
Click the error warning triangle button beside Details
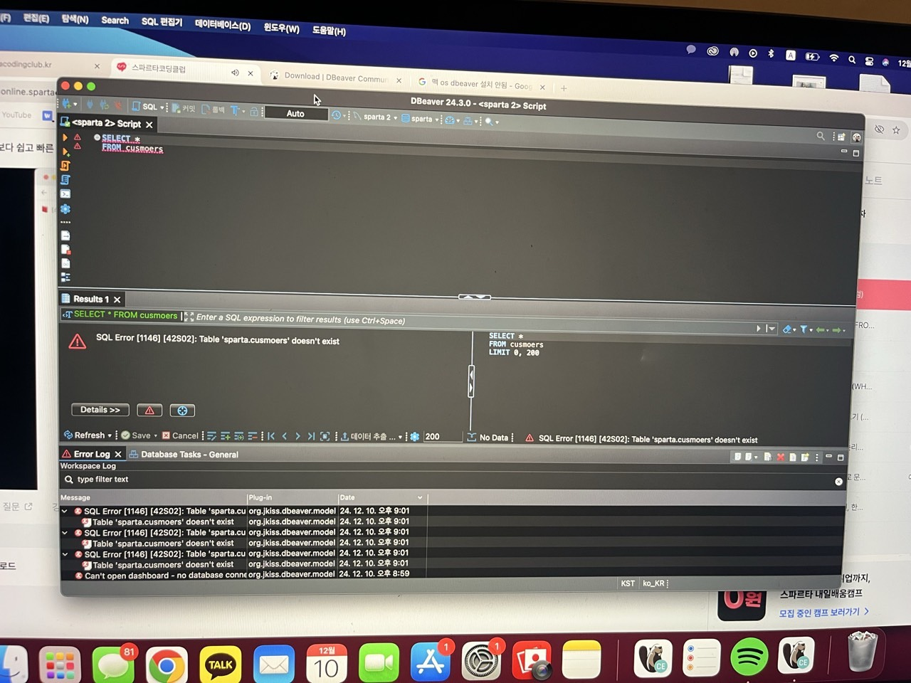tap(149, 411)
